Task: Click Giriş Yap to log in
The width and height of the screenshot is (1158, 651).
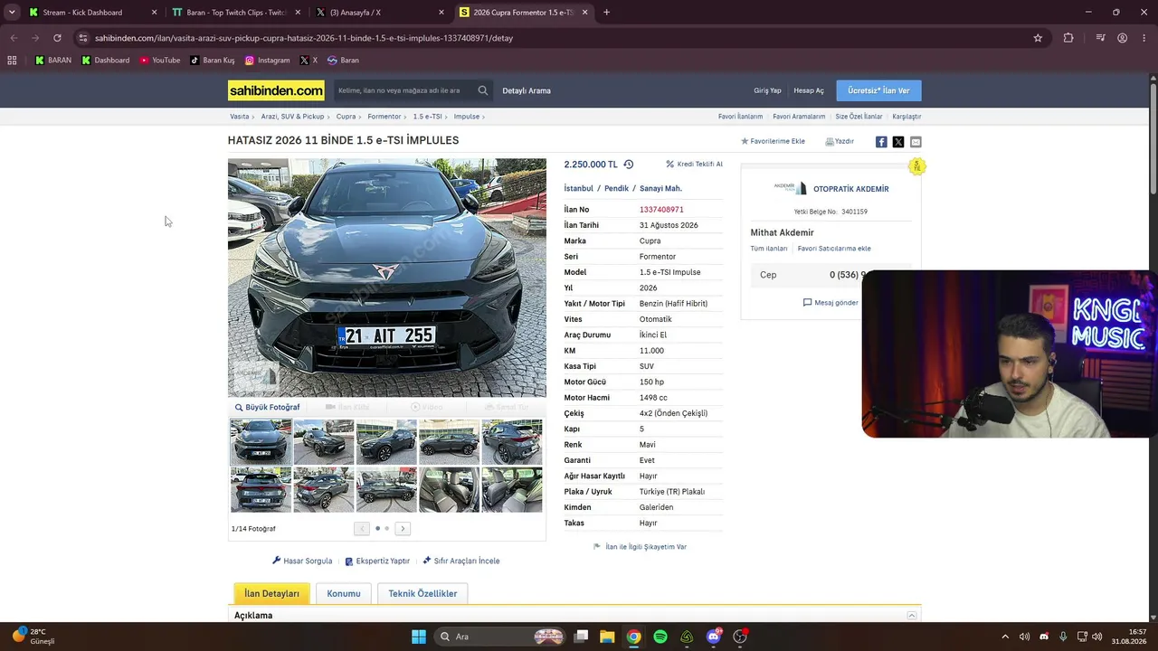Action: (x=767, y=90)
